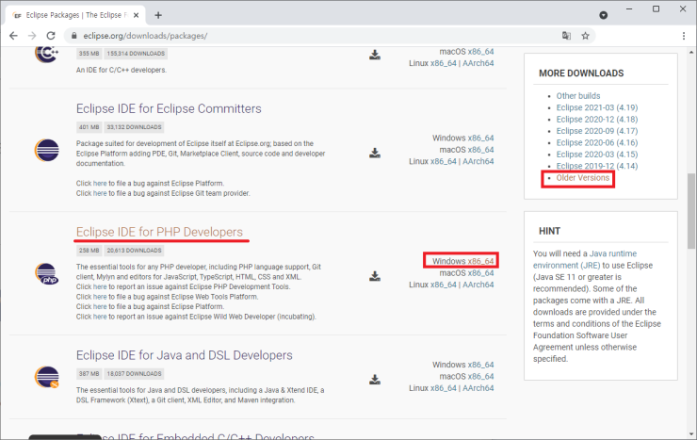Click download icon for Java and DSL Developers
This screenshot has width=697, height=440.
[x=374, y=380]
